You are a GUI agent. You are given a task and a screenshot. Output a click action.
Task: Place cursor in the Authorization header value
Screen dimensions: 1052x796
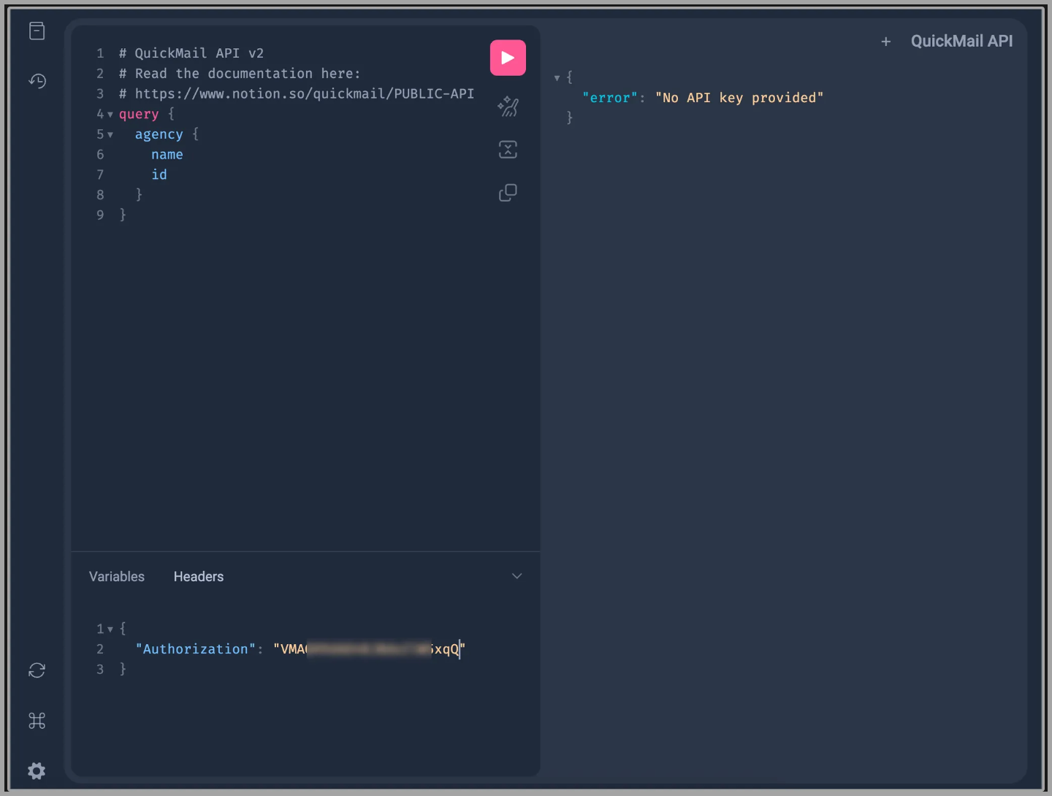click(369, 649)
